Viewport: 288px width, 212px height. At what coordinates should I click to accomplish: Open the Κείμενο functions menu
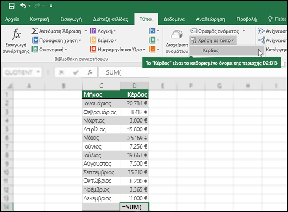[x=103, y=40]
